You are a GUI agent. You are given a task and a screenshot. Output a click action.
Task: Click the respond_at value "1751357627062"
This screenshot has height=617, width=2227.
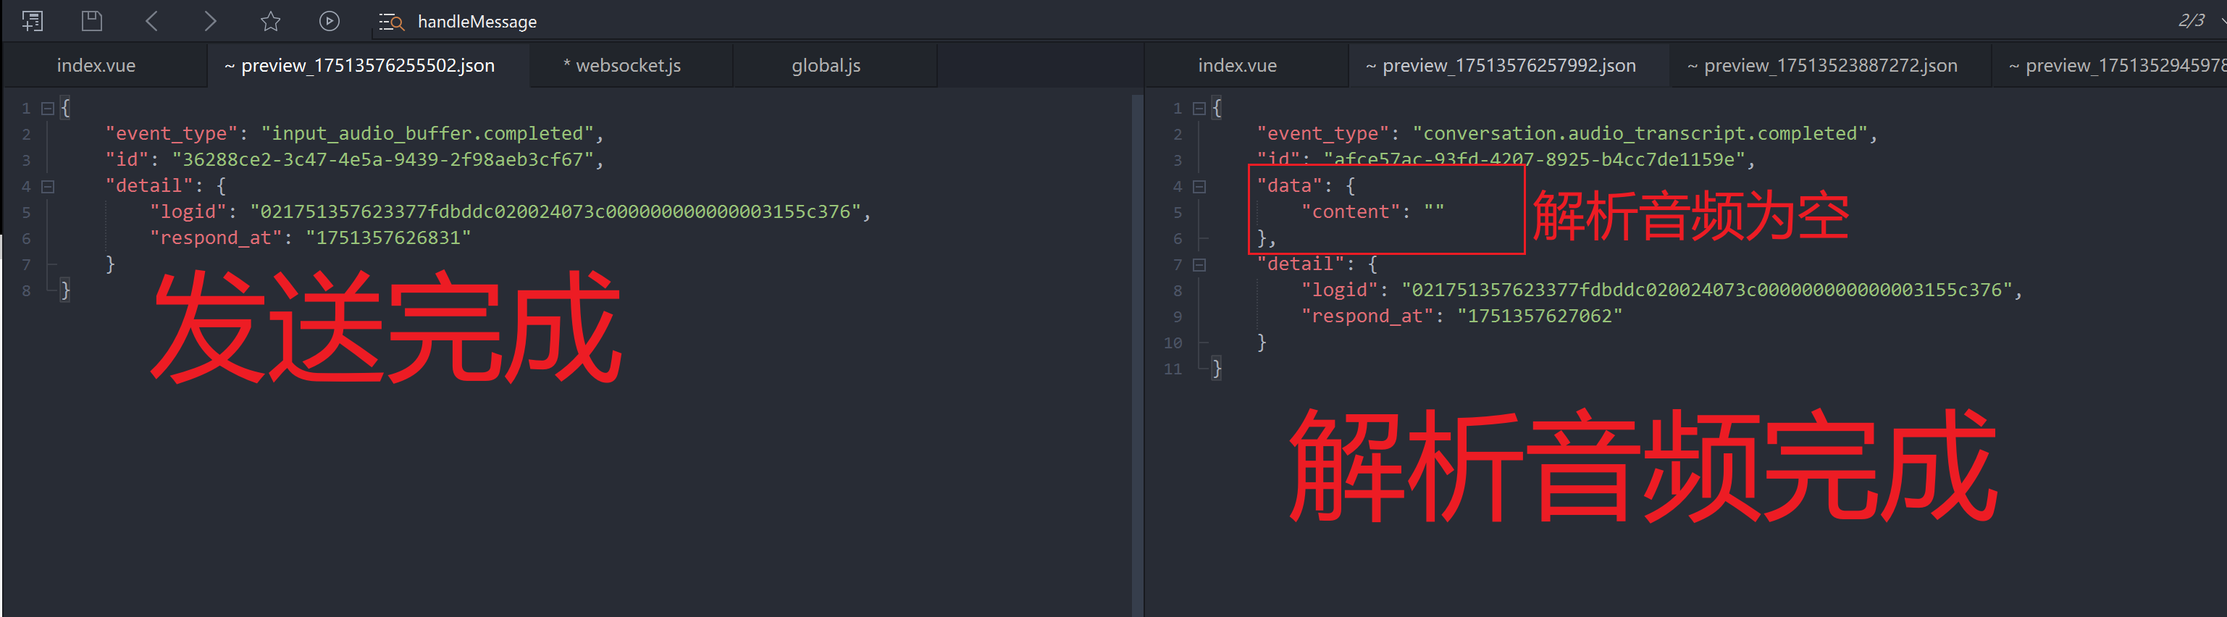1540,316
